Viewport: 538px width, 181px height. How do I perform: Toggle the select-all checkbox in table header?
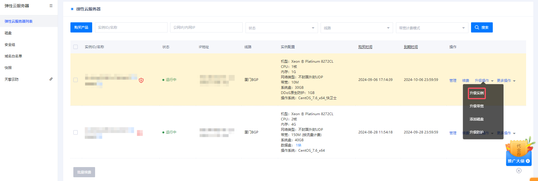coord(76,47)
